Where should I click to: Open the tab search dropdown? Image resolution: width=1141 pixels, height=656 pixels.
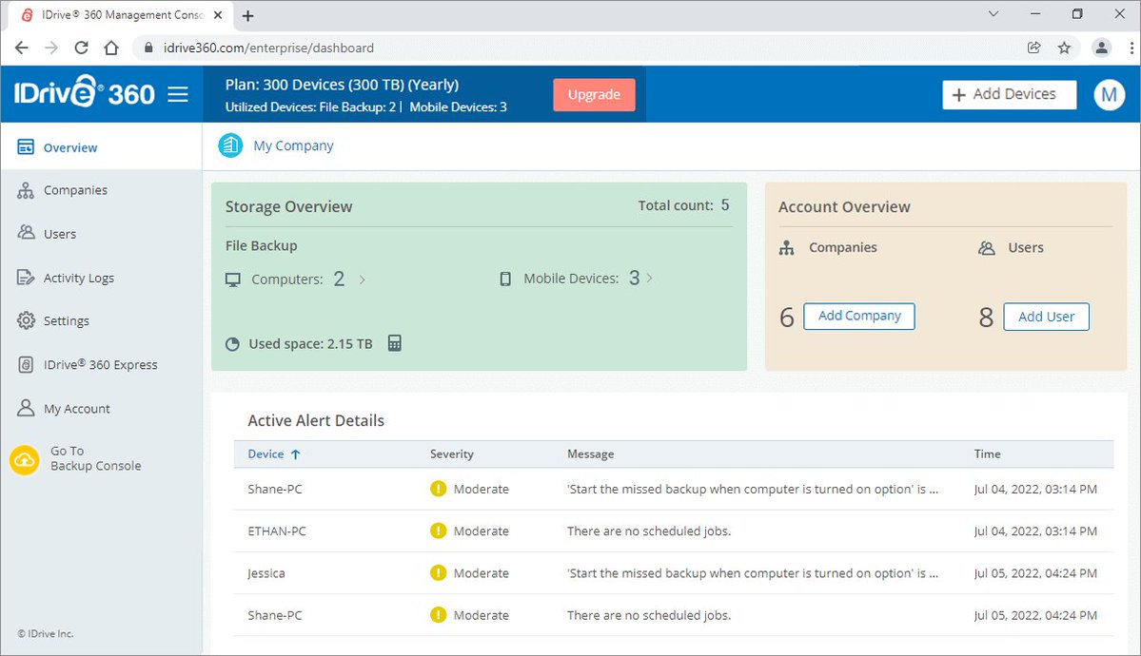point(993,14)
